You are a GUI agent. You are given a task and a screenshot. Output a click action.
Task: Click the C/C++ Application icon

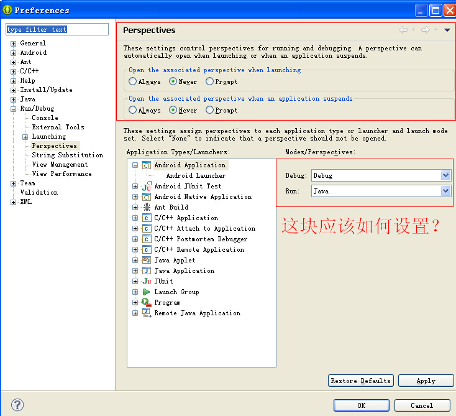(147, 218)
